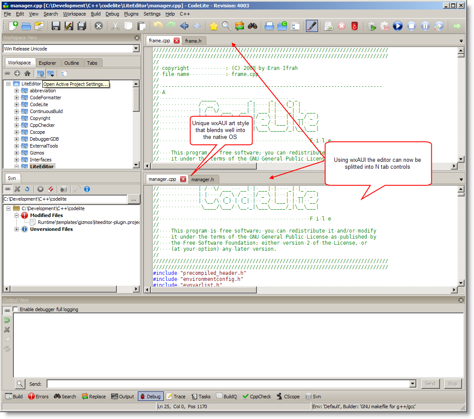Collapse the LiteEditor workspace root node
The height and width of the screenshot is (419, 474).
coord(9,84)
